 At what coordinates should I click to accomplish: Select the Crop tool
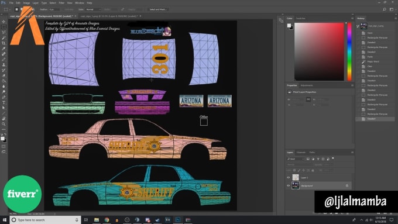(x=4, y=43)
